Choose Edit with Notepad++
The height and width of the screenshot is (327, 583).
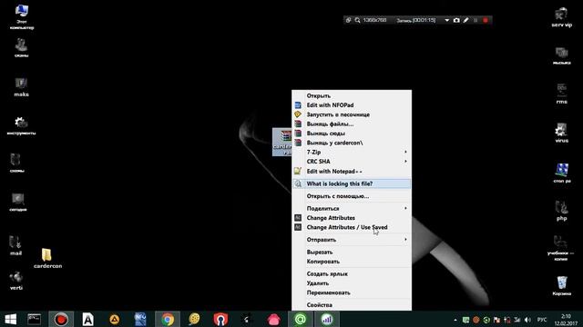352,172
